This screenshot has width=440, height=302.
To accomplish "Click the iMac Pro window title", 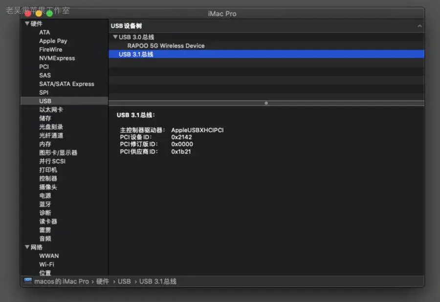I will coord(222,14).
